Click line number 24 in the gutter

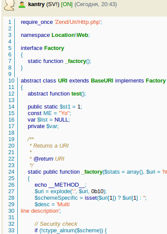click(11, 172)
